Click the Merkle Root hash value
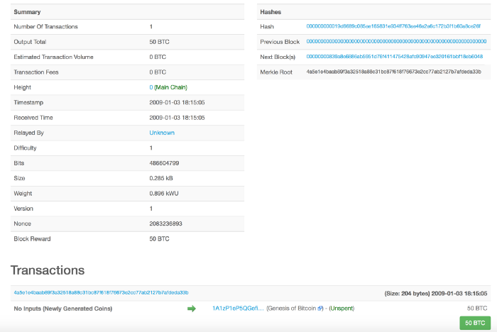 393,72
